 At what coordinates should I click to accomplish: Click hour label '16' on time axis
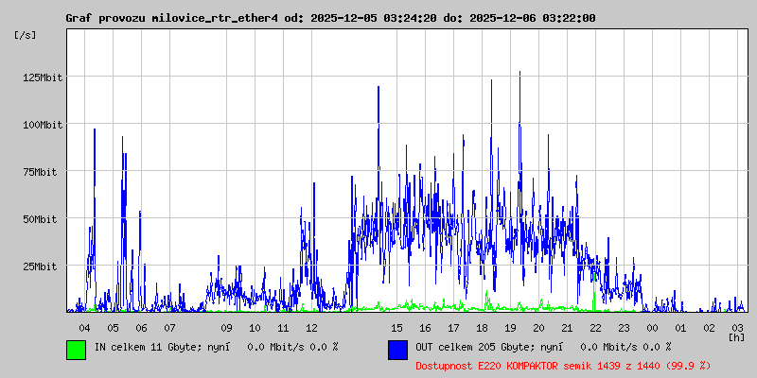tap(425, 328)
